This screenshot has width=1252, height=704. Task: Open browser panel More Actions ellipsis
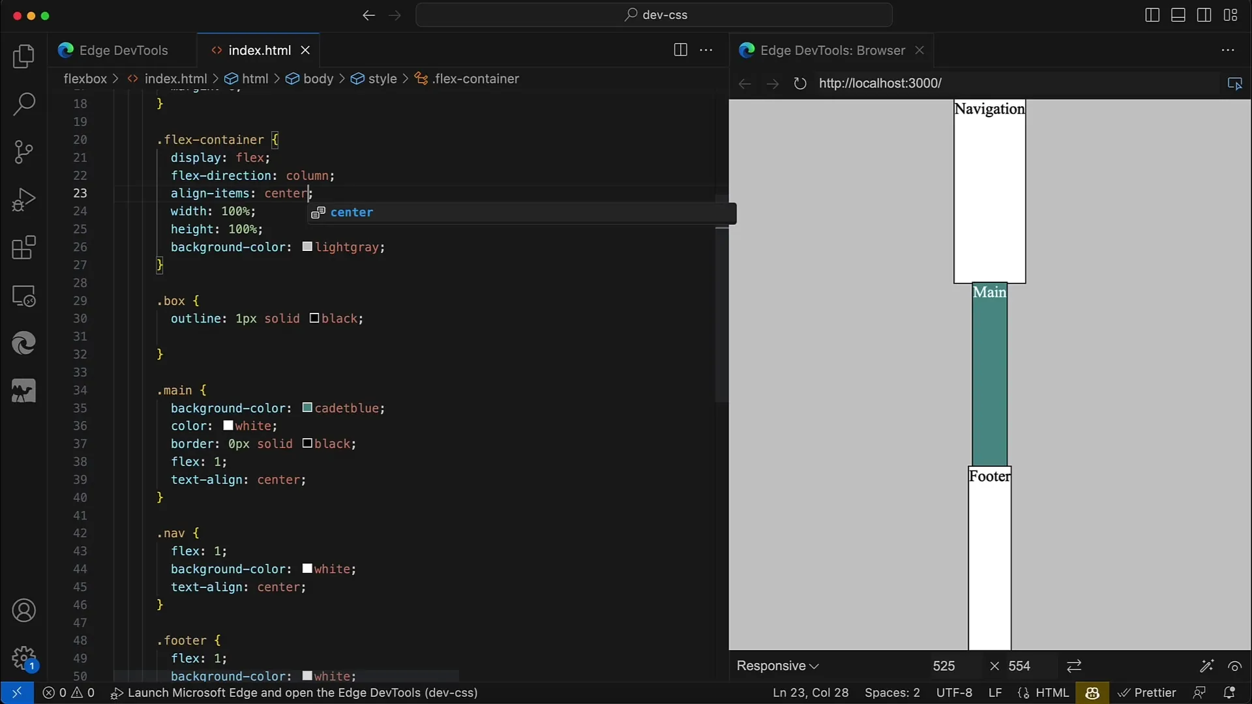tap(1228, 50)
